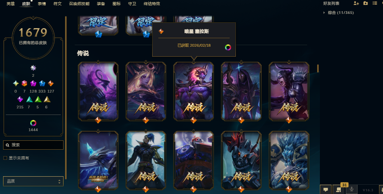Click the chroma wheel icon above 1444
Viewport: 383px width, 194px height.
[33, 123]
